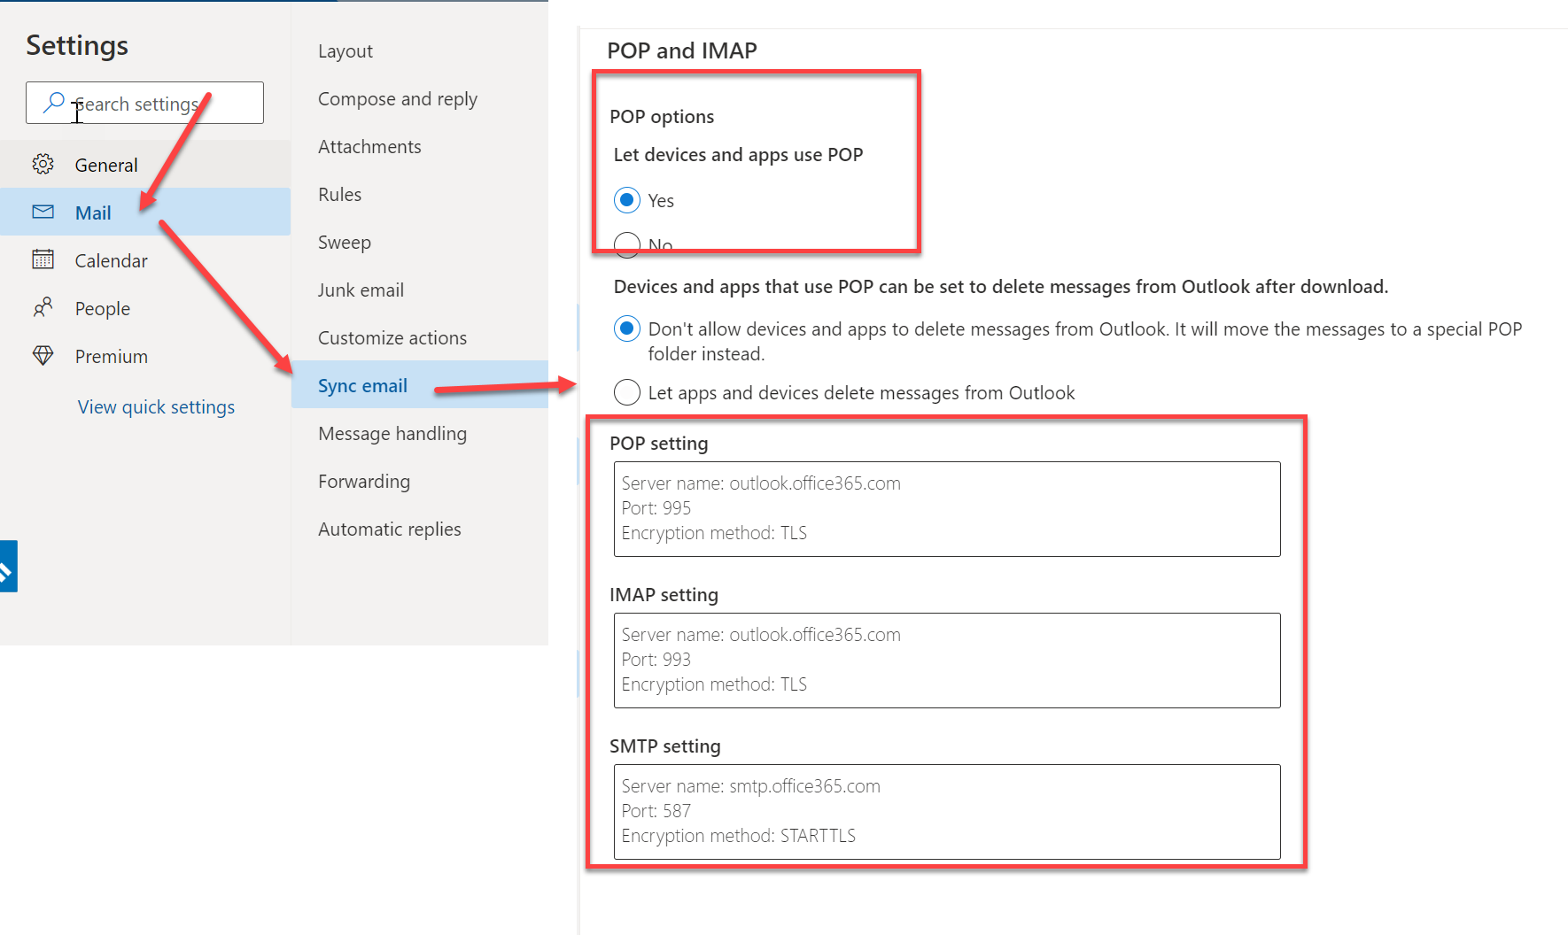Open Junk email settings
This screenshot has height=935, width=1568.
[x=420, y=290]
